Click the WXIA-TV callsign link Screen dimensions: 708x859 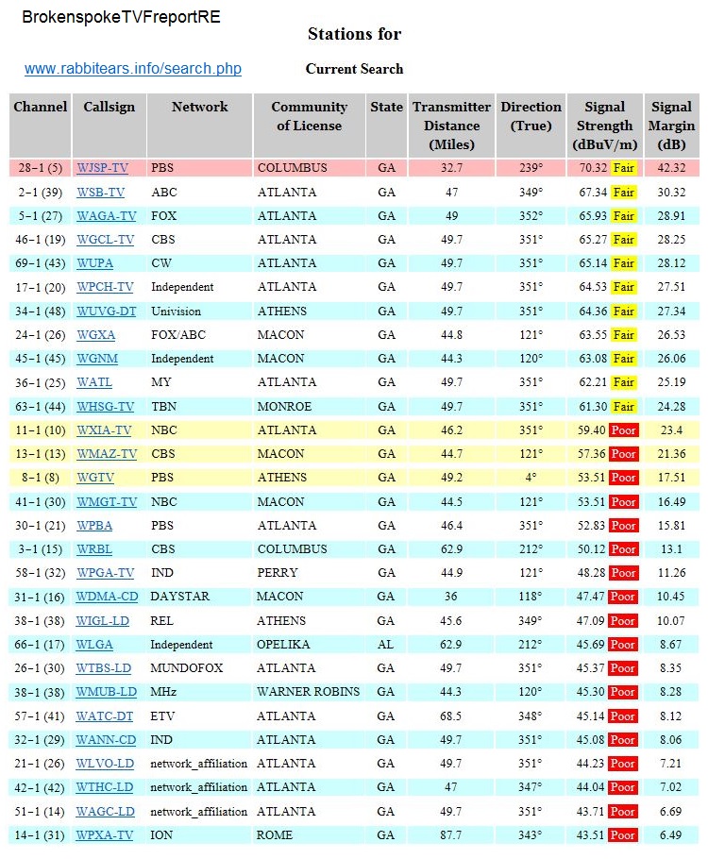104,430
